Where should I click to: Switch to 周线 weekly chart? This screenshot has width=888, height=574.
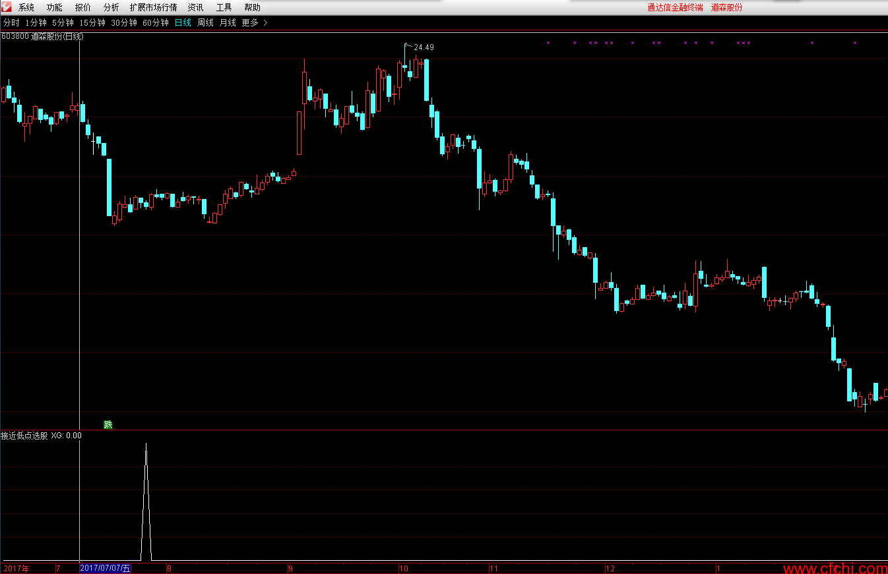206,22
